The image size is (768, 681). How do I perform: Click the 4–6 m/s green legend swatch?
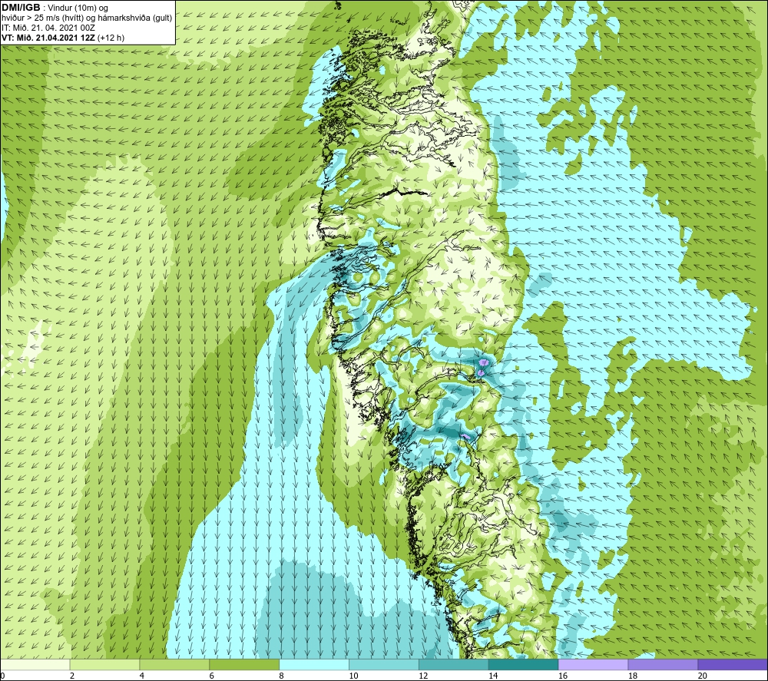coord(174,664)
